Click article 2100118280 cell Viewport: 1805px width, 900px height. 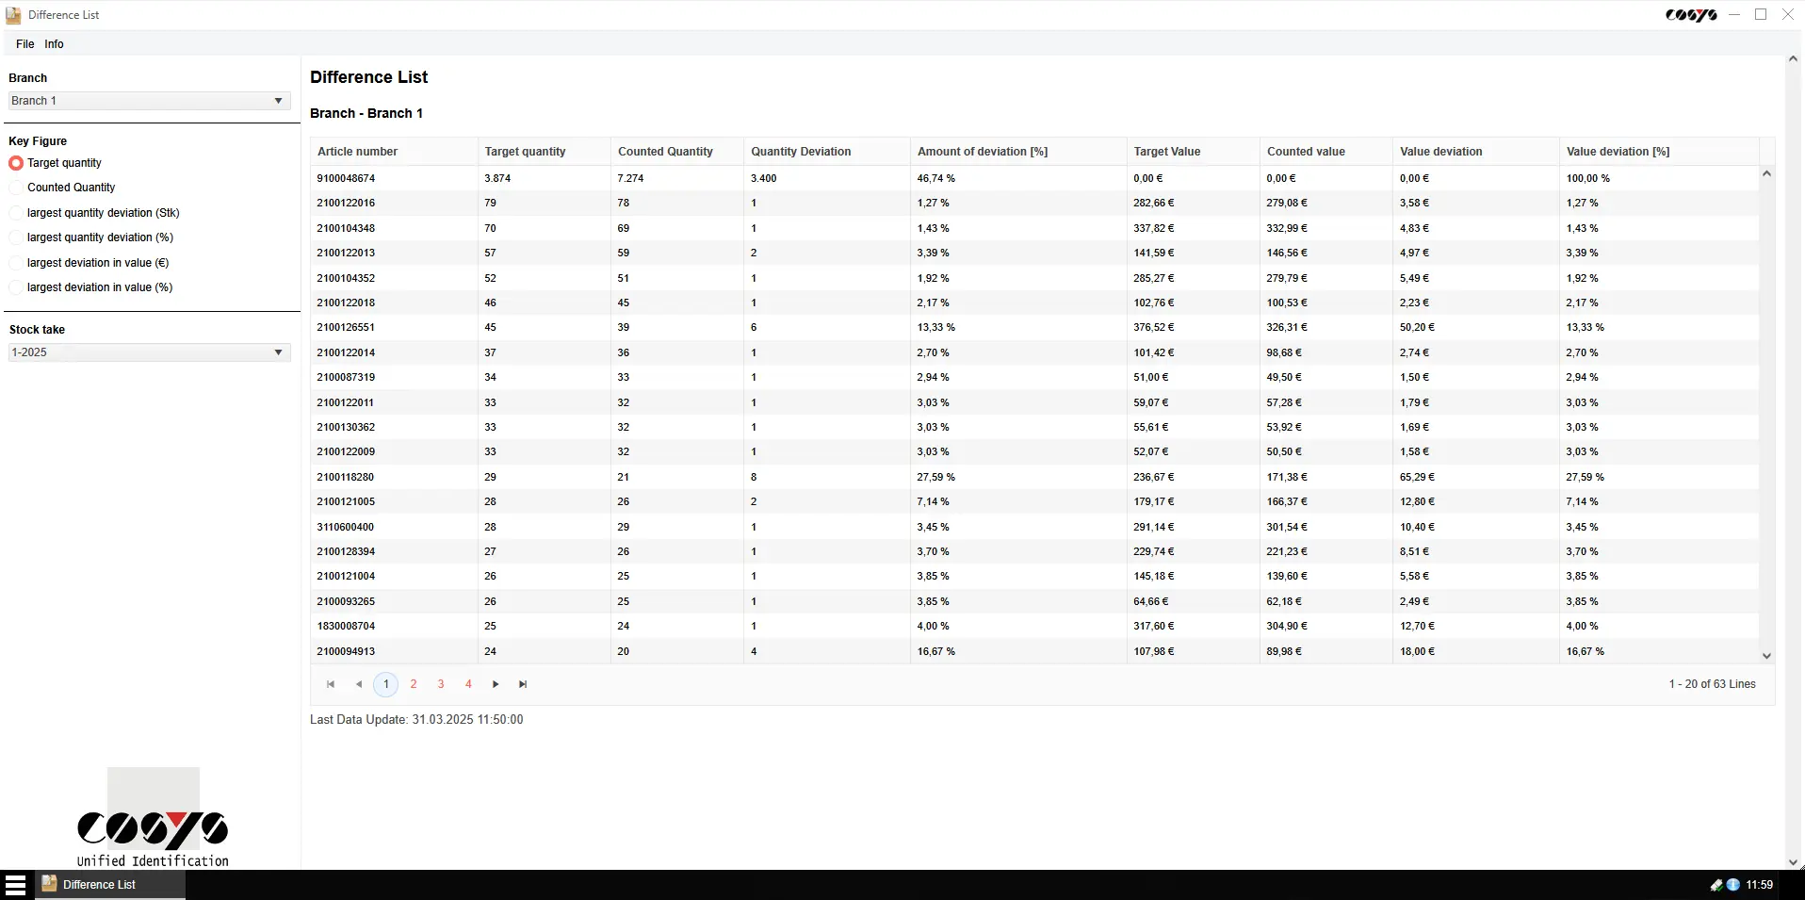coord(394,477)
